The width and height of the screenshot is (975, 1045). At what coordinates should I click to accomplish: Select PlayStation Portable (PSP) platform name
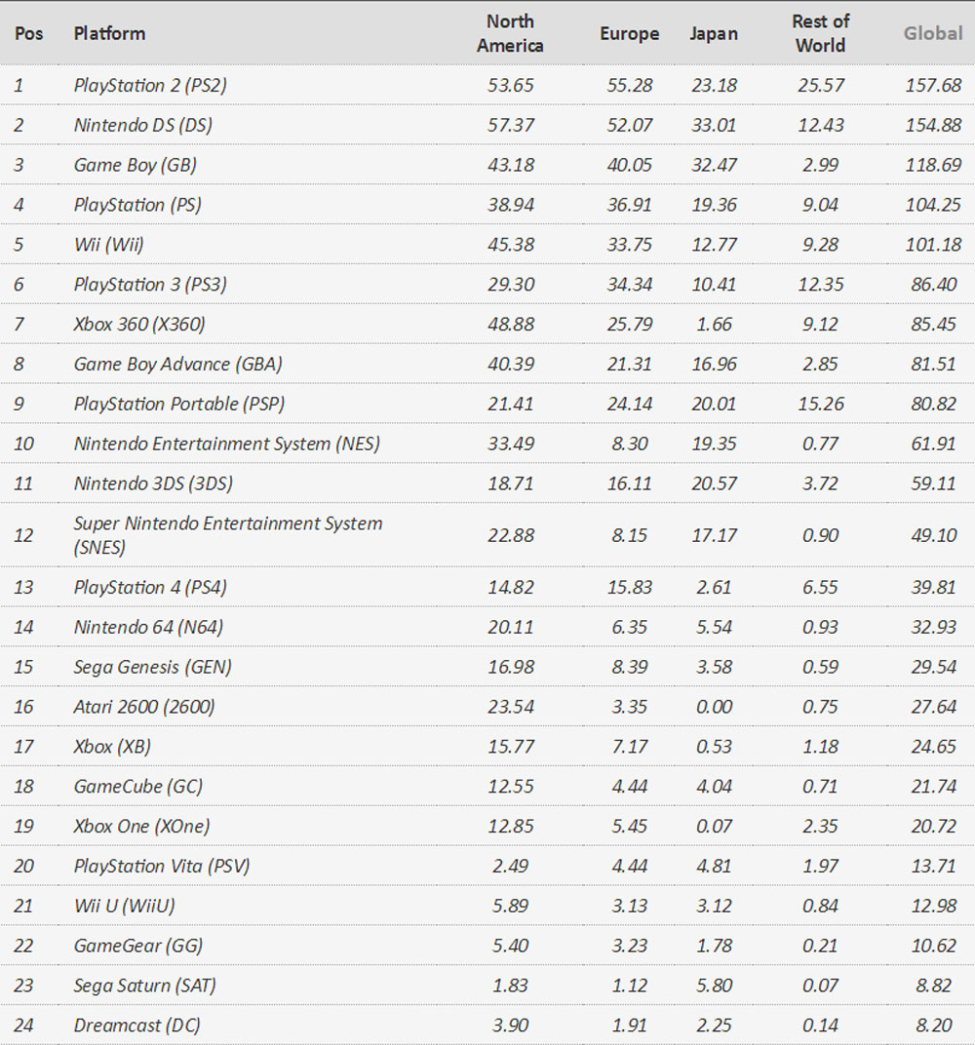[x=179, y=404]
